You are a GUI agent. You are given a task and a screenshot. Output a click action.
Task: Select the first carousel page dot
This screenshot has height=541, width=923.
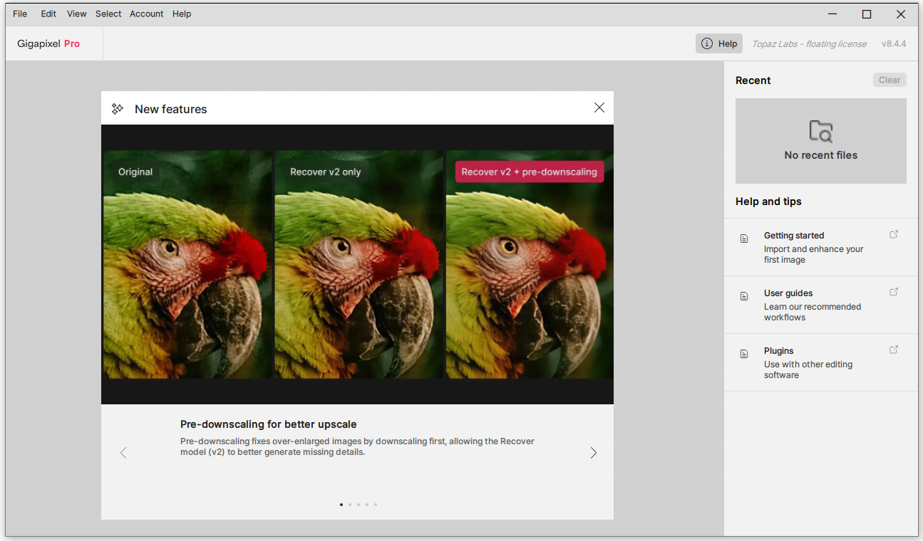[x=341, y=505]
